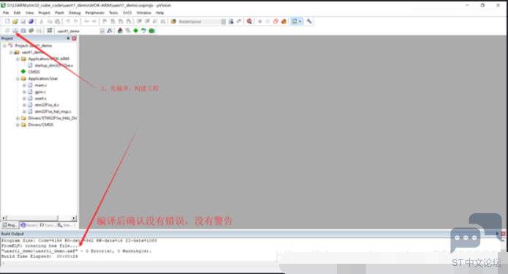Open the Options for Target icon
The width and height of the screenshot is (508, 274).
(110, 31)
